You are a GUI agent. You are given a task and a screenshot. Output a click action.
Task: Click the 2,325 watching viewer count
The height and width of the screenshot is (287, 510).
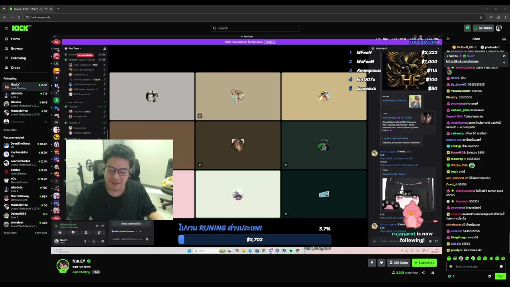click(405, 273)
